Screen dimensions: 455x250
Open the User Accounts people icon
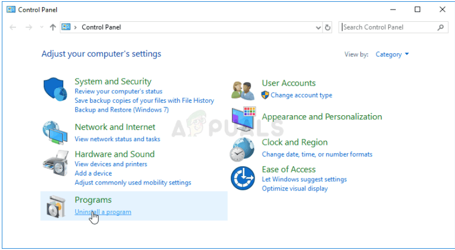[x=243, y=91]
